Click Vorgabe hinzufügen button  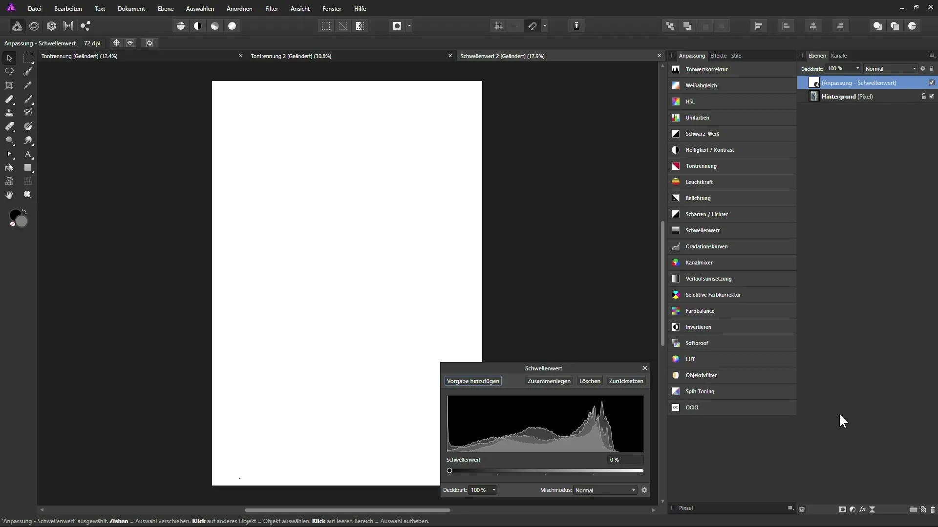[x=473, y=381]
